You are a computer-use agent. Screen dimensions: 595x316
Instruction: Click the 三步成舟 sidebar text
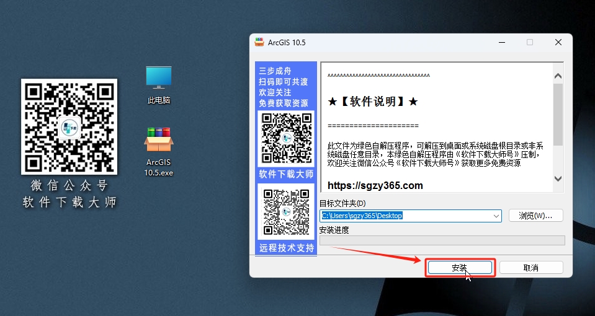[x=275, y=71]
